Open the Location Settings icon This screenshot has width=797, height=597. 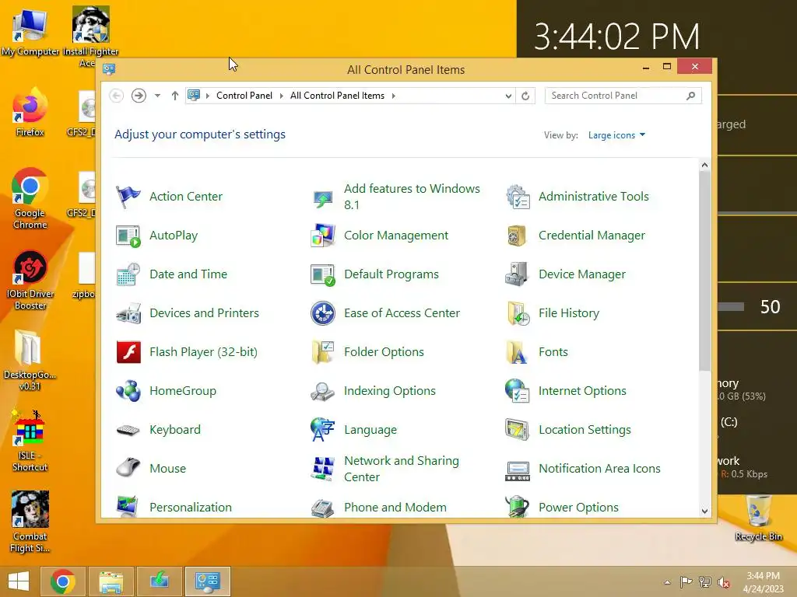[x=518, y=429]
